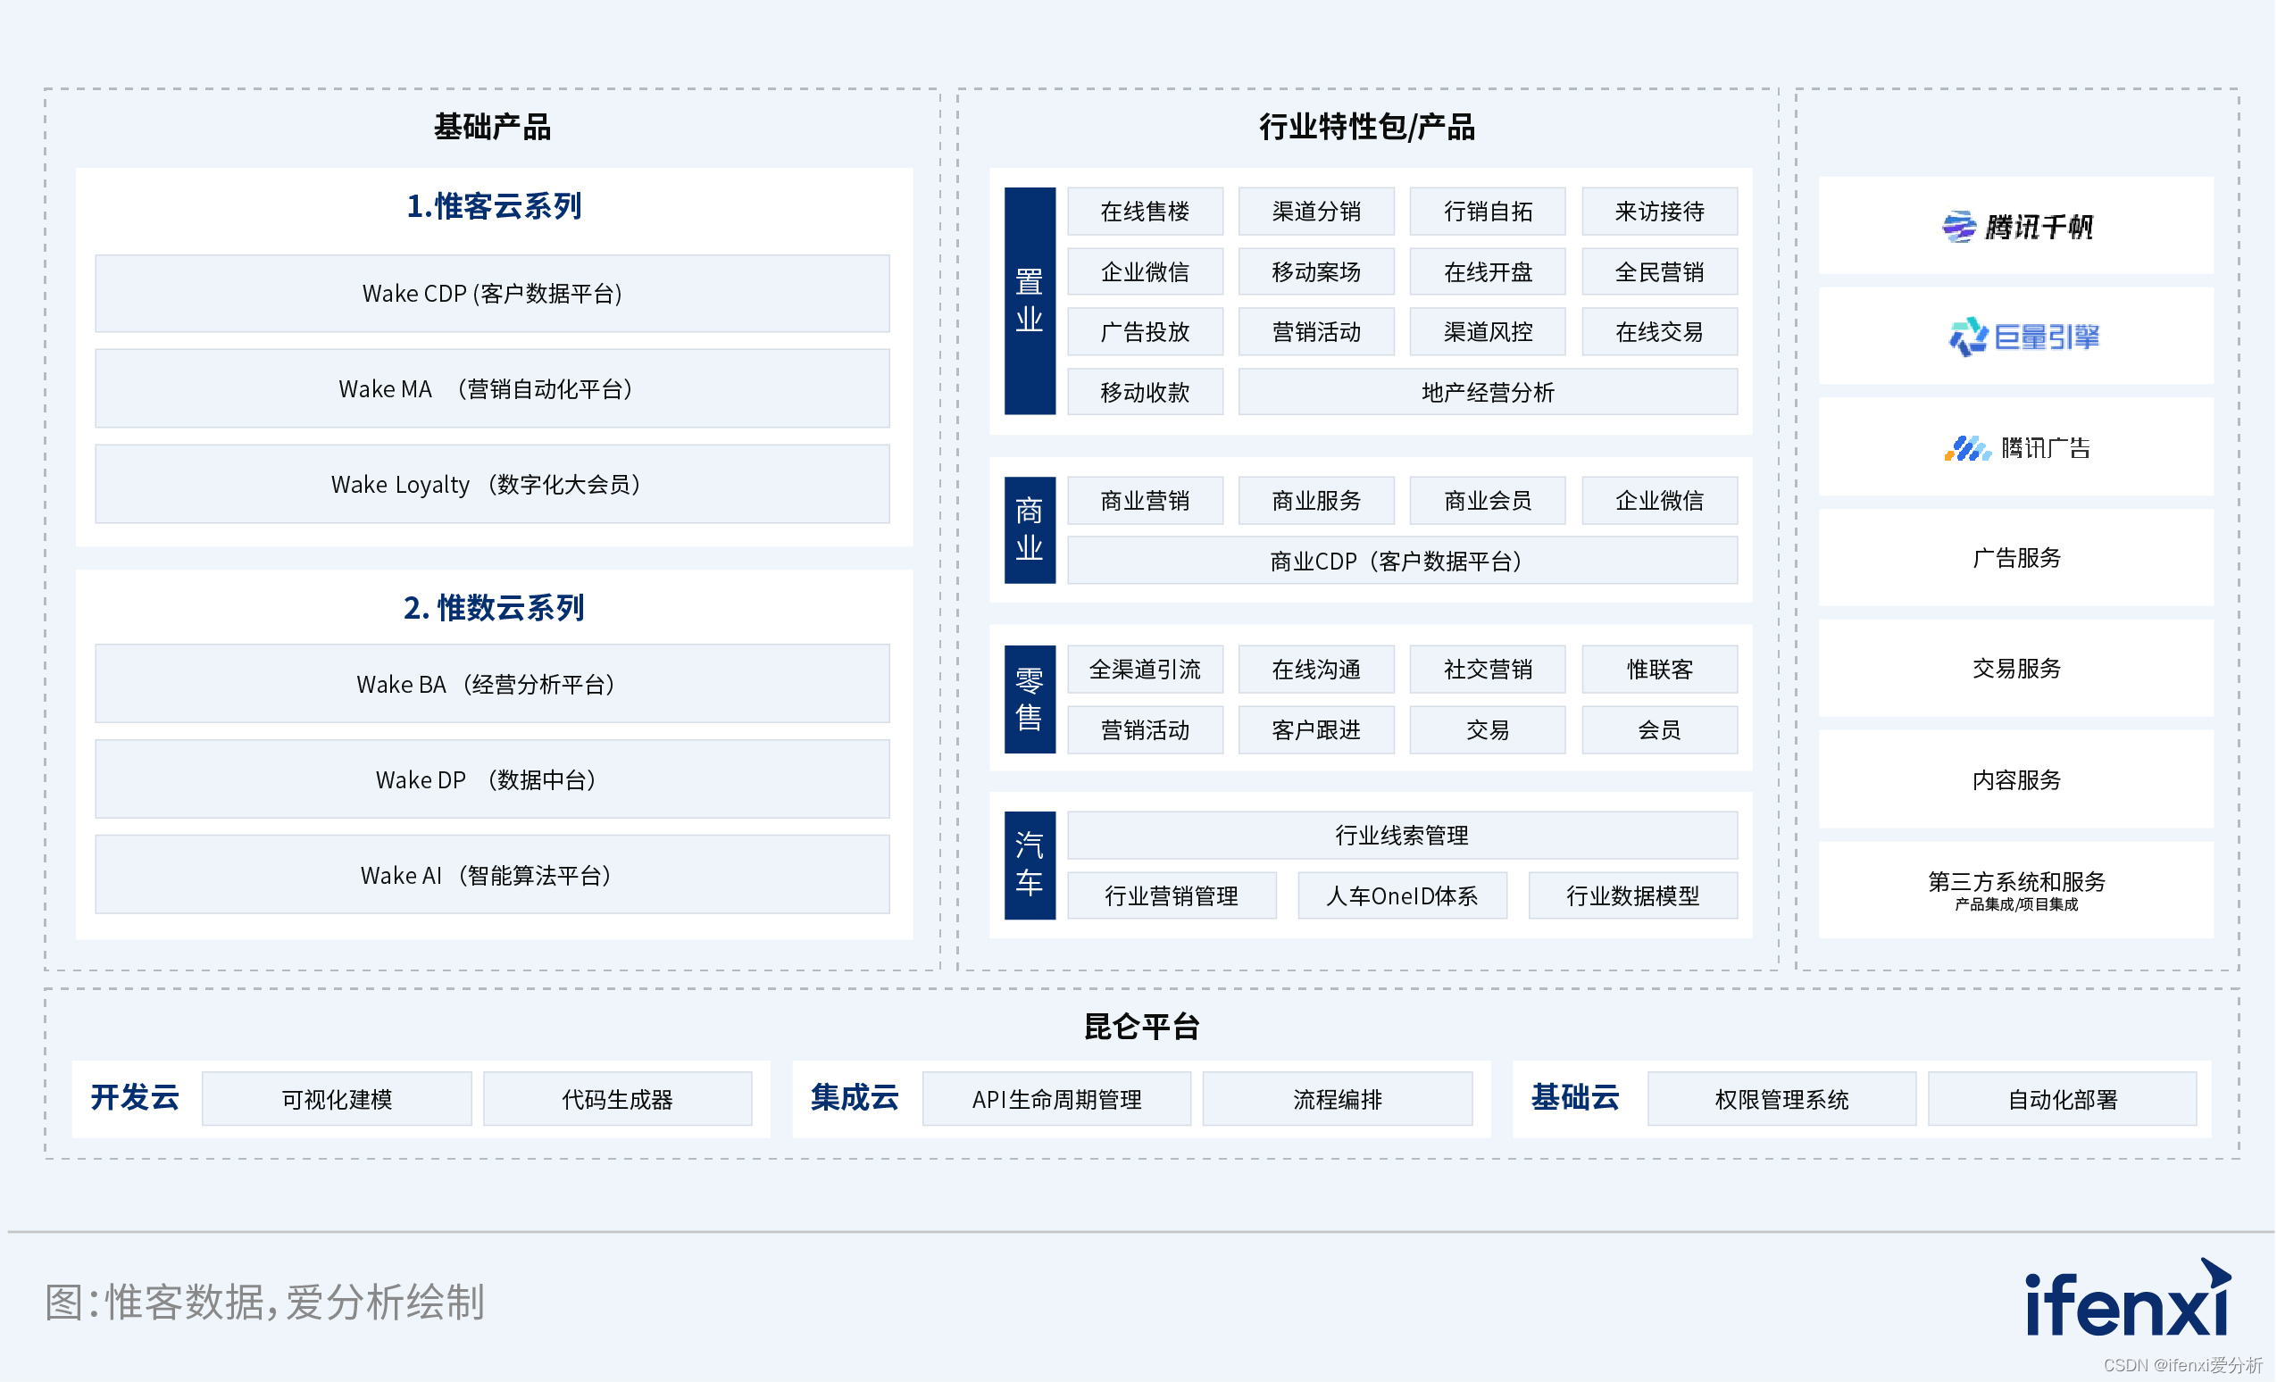Click the 流程编排 box

1339,1099
